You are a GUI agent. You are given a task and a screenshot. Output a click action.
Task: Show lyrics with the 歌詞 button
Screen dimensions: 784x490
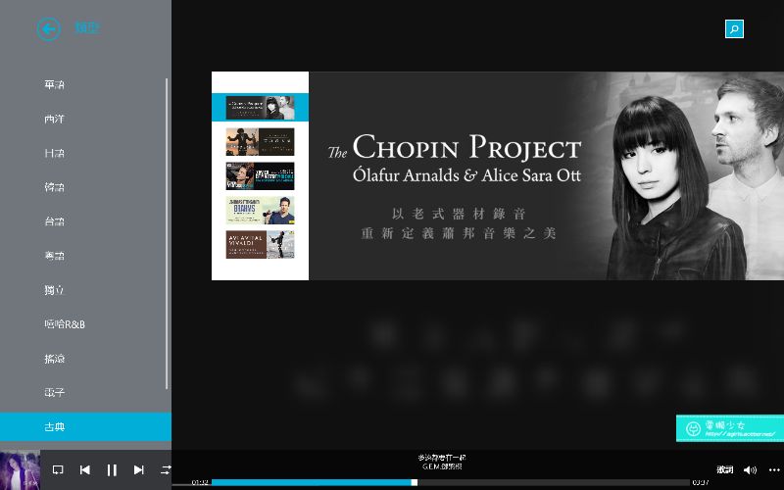pyautogui.click(x=724, y=469)
